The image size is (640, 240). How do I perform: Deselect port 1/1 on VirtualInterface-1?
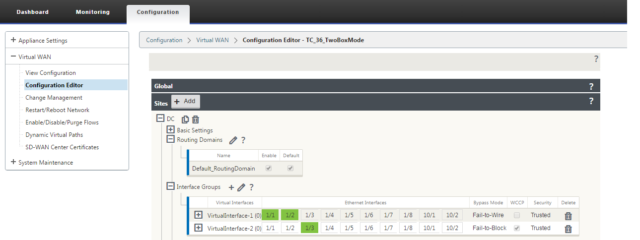coord(270,215)
